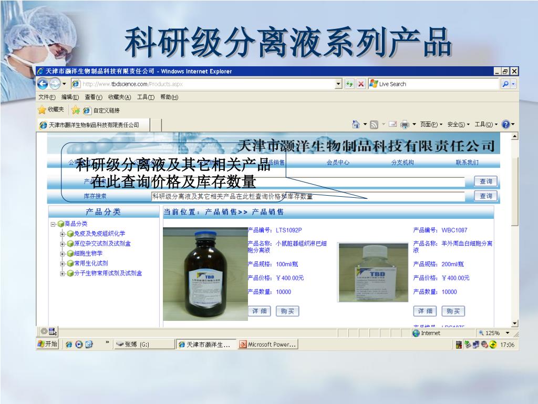The height and width of the screenshot is (404, 538).
Task: Collapse the 商品分类 tree root
Action: click(53, 224)
